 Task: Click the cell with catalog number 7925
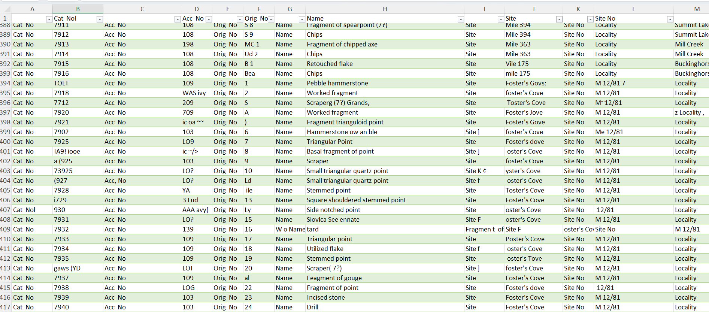tap(61, 142)
